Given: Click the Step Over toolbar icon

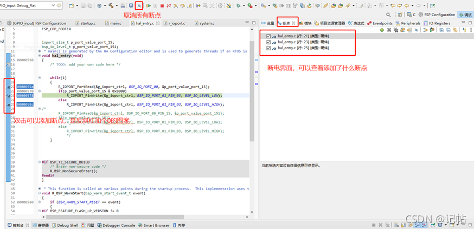Looking at the screenshot, I should (183, 5).
